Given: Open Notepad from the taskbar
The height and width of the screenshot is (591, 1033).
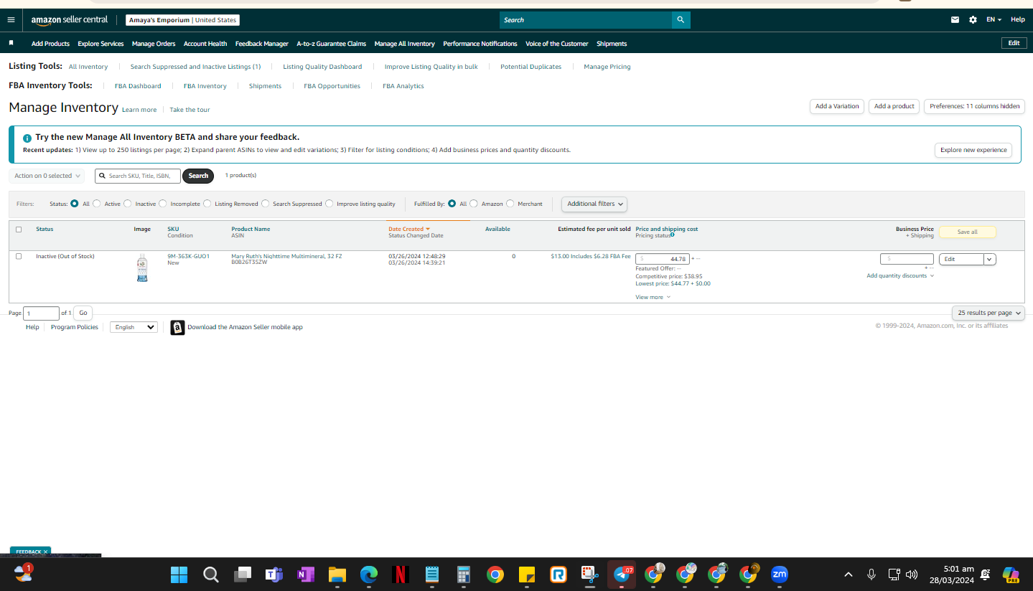Looking at the screenshot, I should click(x=432, y=575).
